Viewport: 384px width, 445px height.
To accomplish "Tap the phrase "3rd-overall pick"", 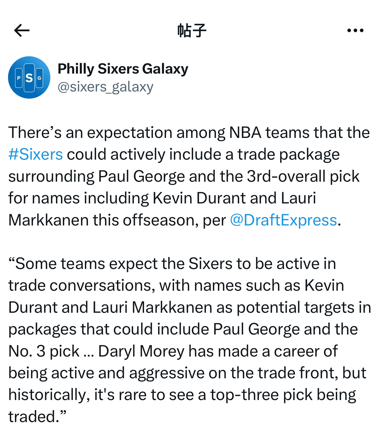I will point(303,176).
